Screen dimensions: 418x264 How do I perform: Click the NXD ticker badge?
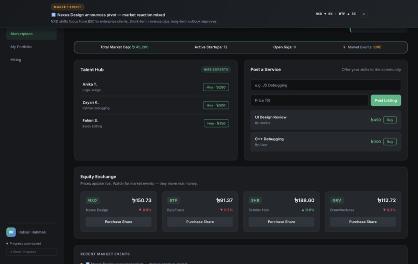point(92,201)
